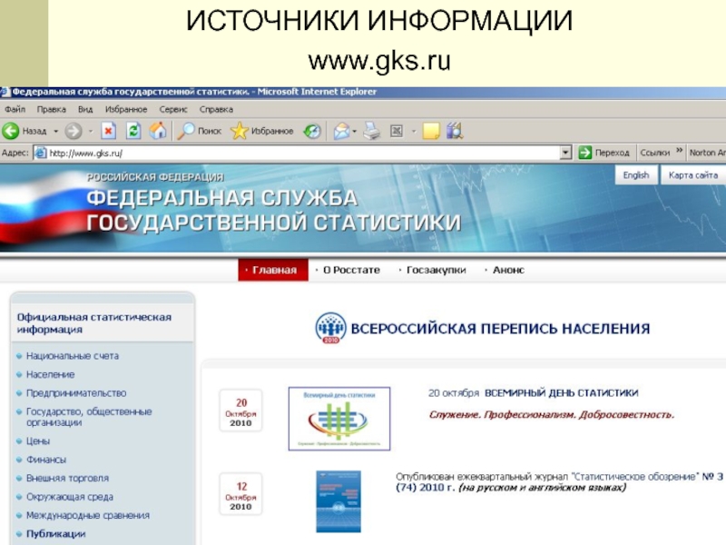Click the World Statistics Day thumbnail image
The width and height of the screenshot is (726, 545).
click(339, 419)
